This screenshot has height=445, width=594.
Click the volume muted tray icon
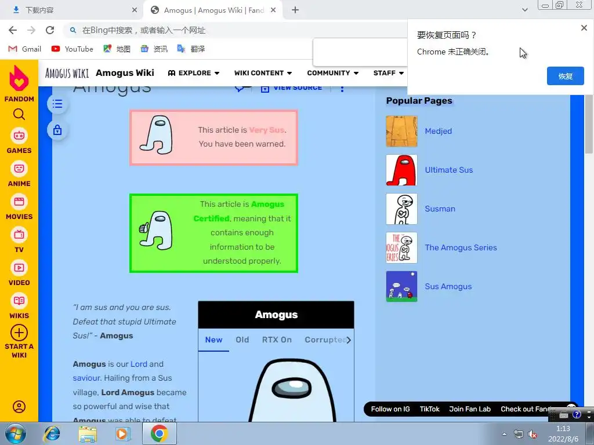533,435
